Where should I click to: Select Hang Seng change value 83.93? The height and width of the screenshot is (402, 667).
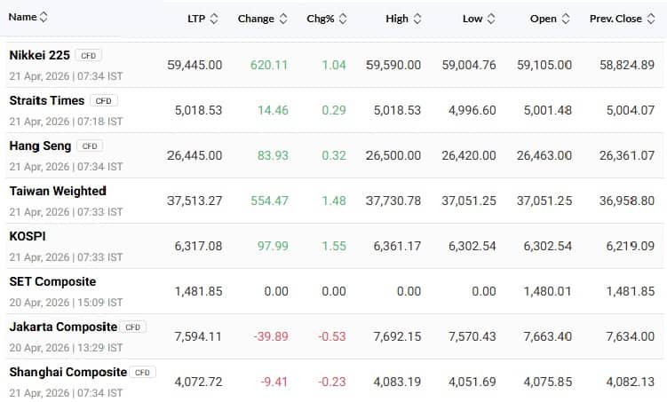coord(273,155)
